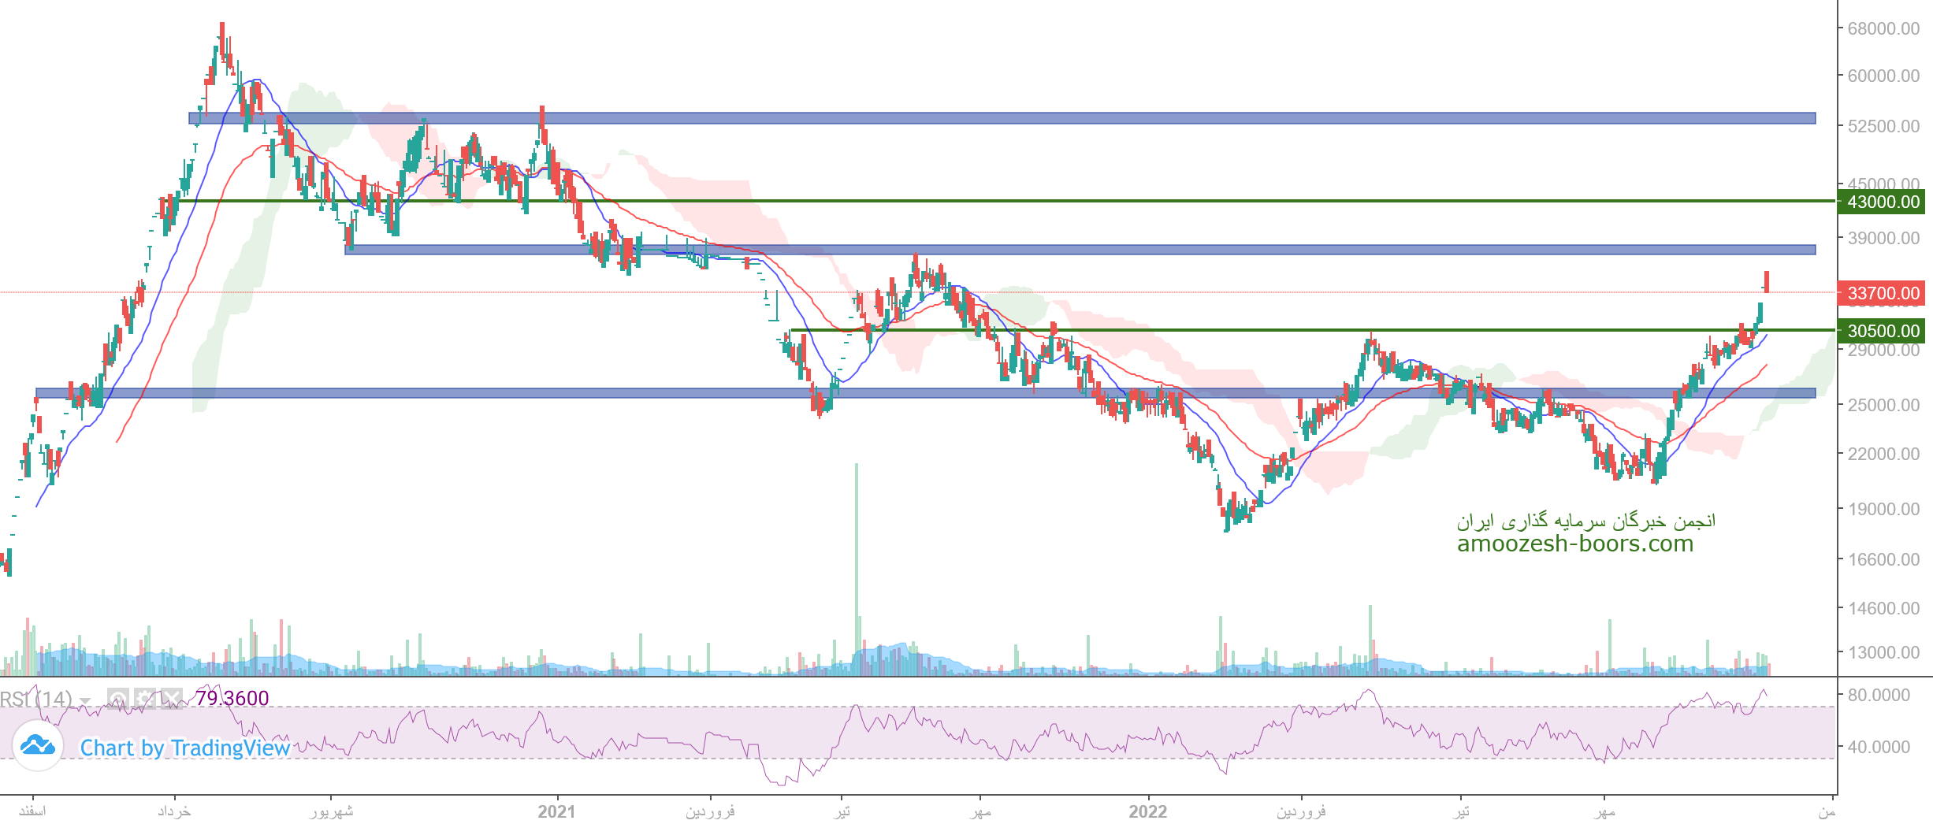Select the RSI (14) indicator title

point(35,699)
